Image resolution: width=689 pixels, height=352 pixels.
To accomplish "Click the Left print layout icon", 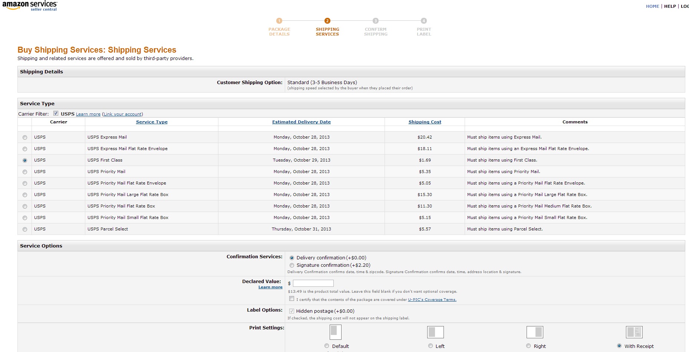I will pos(435,332).
